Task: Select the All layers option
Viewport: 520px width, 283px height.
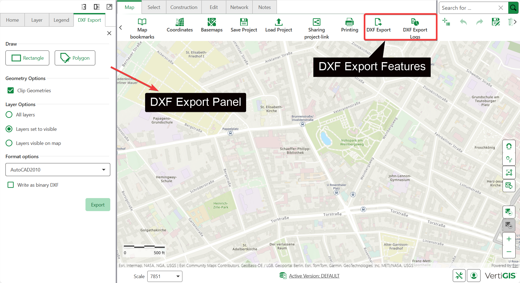Action: (9, 115)
